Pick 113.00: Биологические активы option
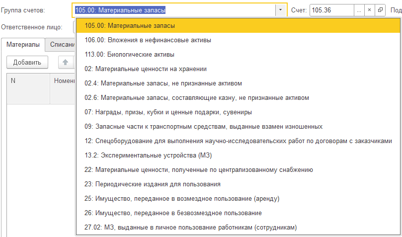402x237 pixels. (238, 55)
